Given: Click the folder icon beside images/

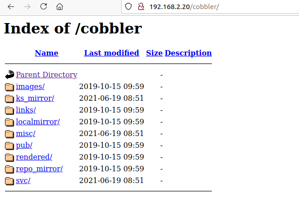Looking at the screenshot, I should point(10,87).
